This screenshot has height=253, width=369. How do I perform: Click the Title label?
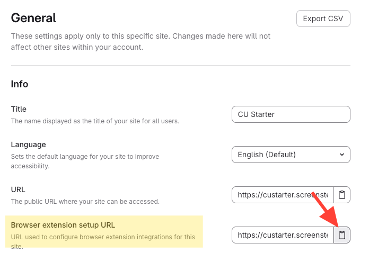pyautogui.click(x=19, y=109)
